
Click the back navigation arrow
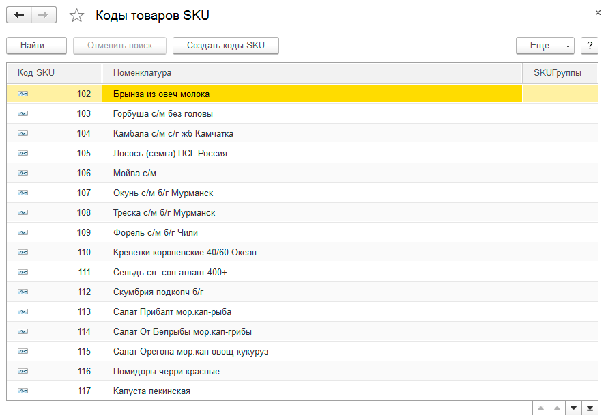click(x=19, y=15)
